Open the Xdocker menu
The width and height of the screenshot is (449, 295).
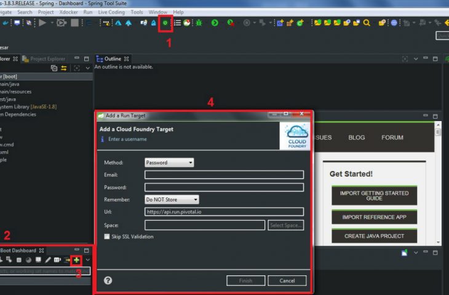68,12
